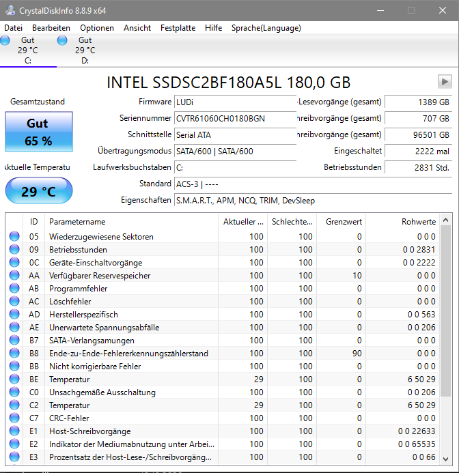Viewport: 459px width, 473px height.
Task: Click the Grenzwert column header
Action: pyautogui.click(x=342, y=222)
